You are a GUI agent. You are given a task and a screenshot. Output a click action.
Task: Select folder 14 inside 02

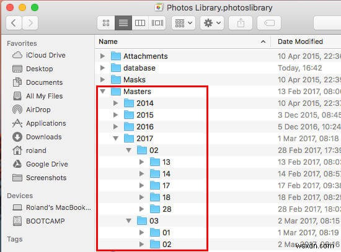tap(160, 173)
